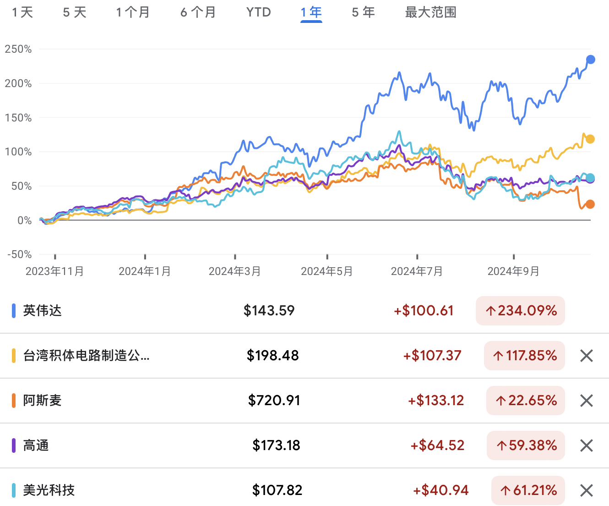Open the 6 个月 range tab
Image resolution: width=609 pixels, height=506 pixels.
point(198,12)
